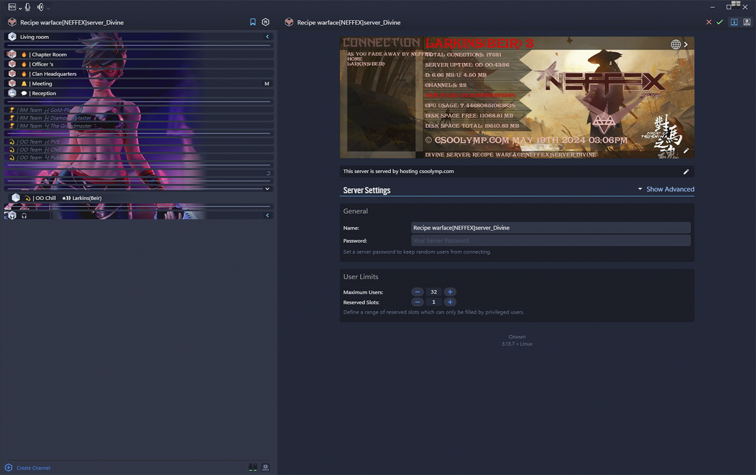
Task: Open the server chat icon next to bookmark
Action: [x=265, y=22]
